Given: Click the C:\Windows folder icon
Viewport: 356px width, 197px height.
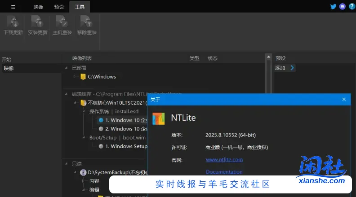Looking at the screenshot, I should click(83, 77).
